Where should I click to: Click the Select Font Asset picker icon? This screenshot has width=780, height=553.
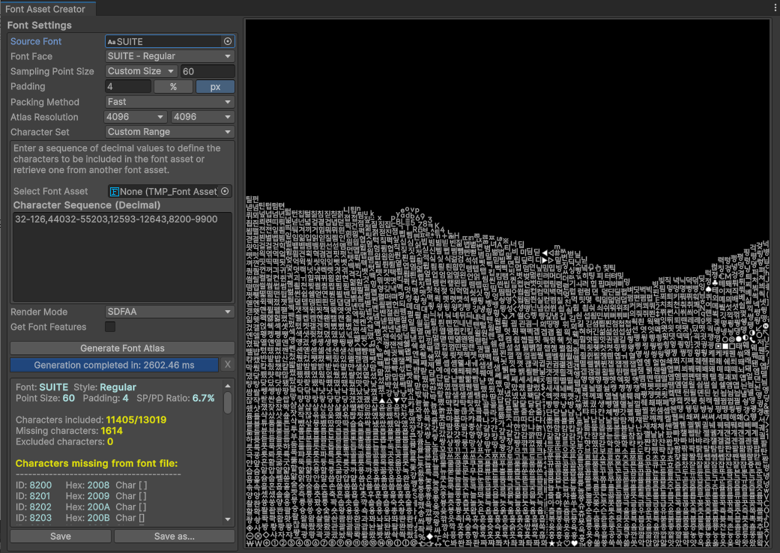[226, 191]
